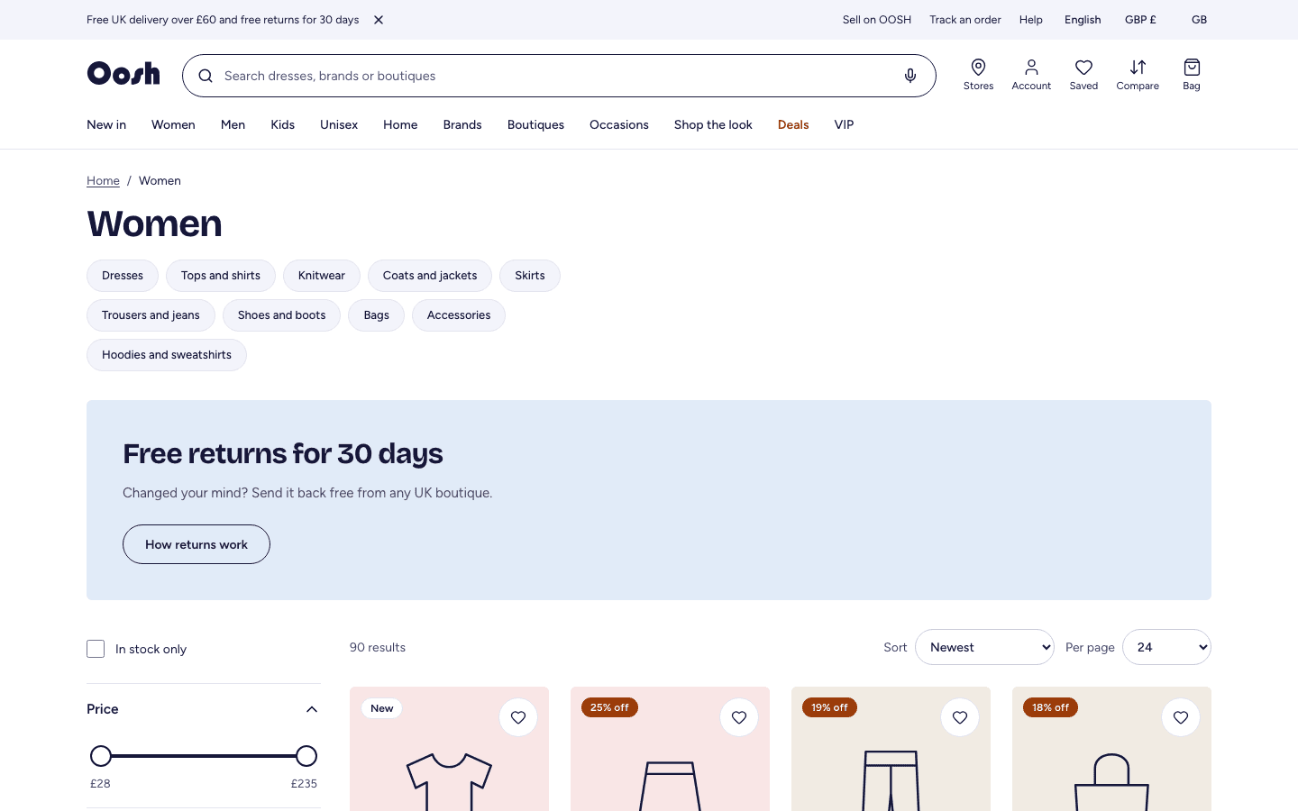Image resolution: width=1298 pixels, height=811 pixels.
Task: Click Track an order link
Action: (965, 20)
